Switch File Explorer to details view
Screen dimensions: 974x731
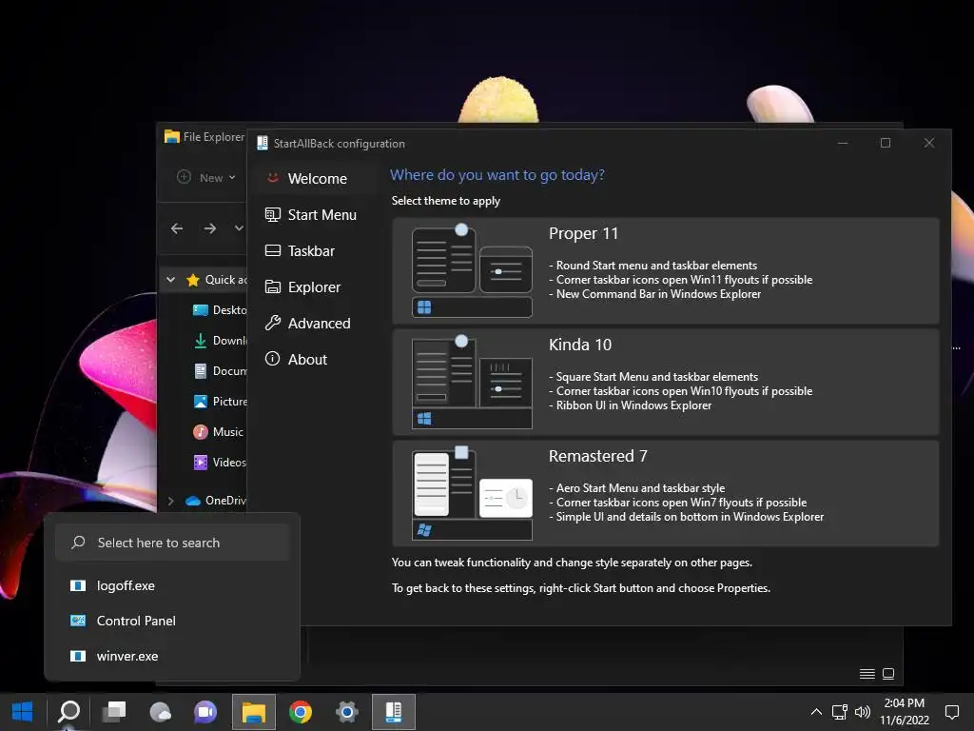867,674
